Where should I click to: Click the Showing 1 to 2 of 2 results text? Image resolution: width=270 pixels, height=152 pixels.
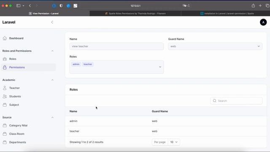(x=86, y=142)
